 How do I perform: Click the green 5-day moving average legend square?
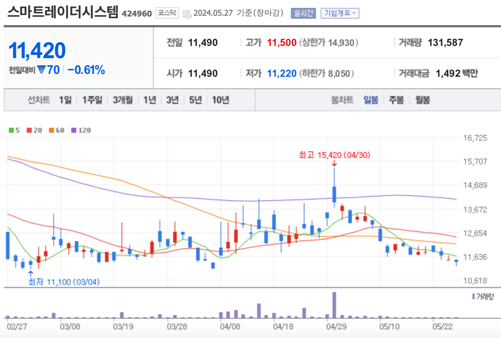click(x=11, y=130)
